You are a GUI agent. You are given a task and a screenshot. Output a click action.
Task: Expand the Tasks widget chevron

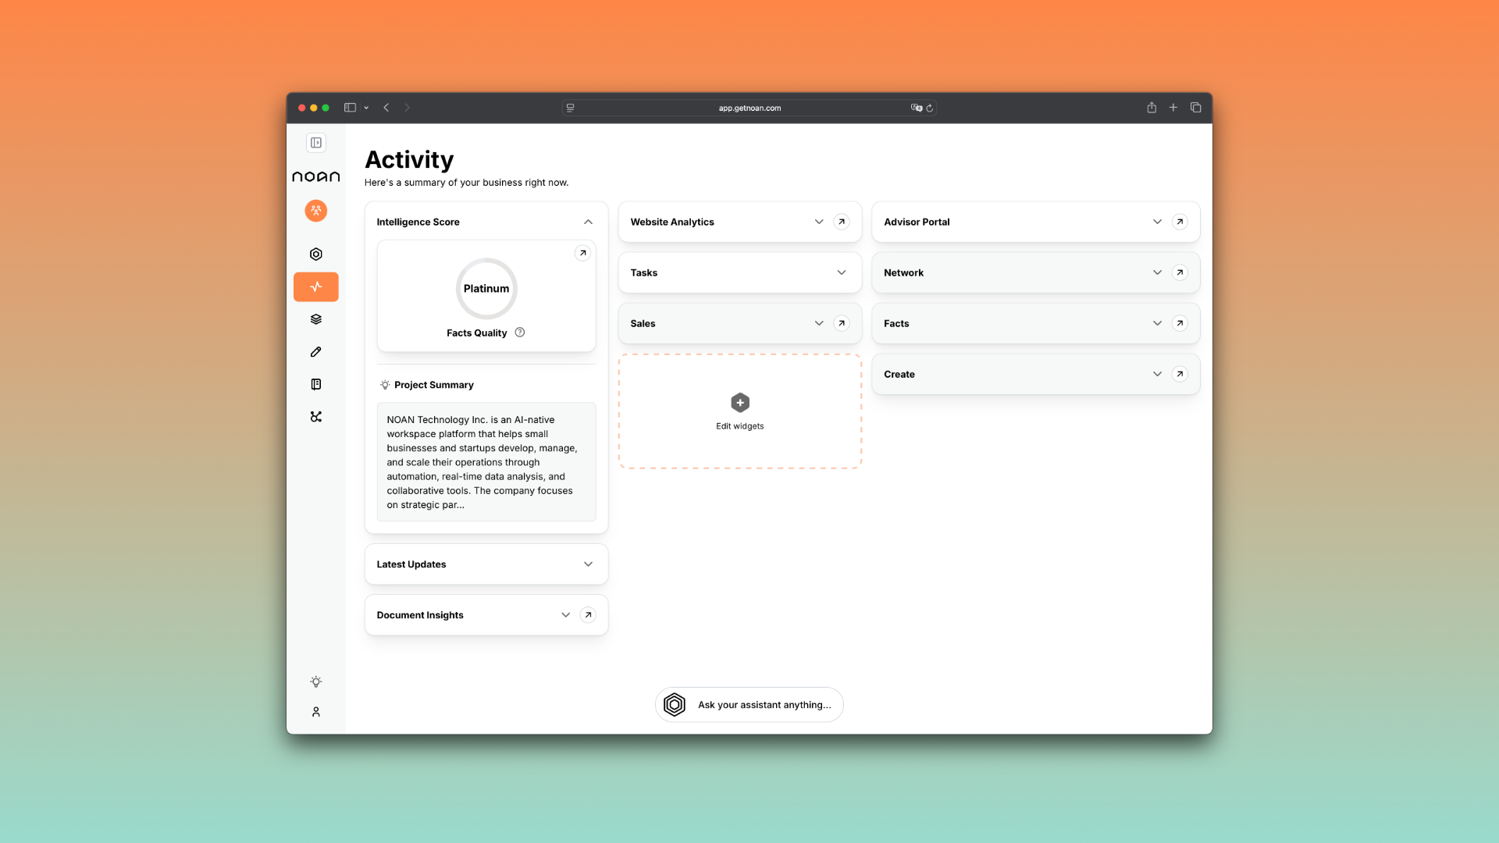[x=841, y=272]
